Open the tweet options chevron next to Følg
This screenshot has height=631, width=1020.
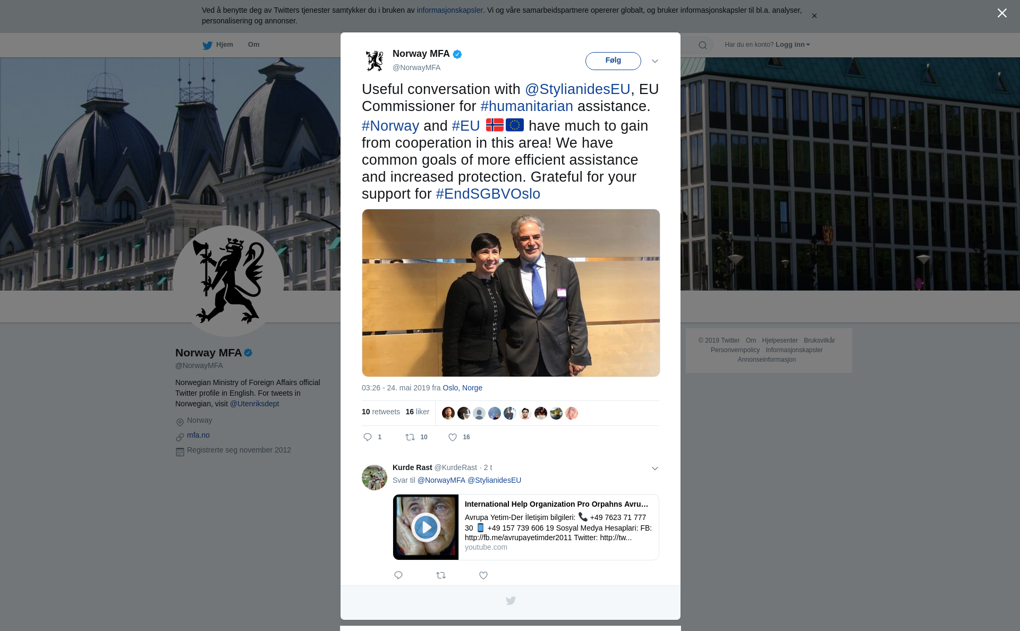click(x=655, y=61)
